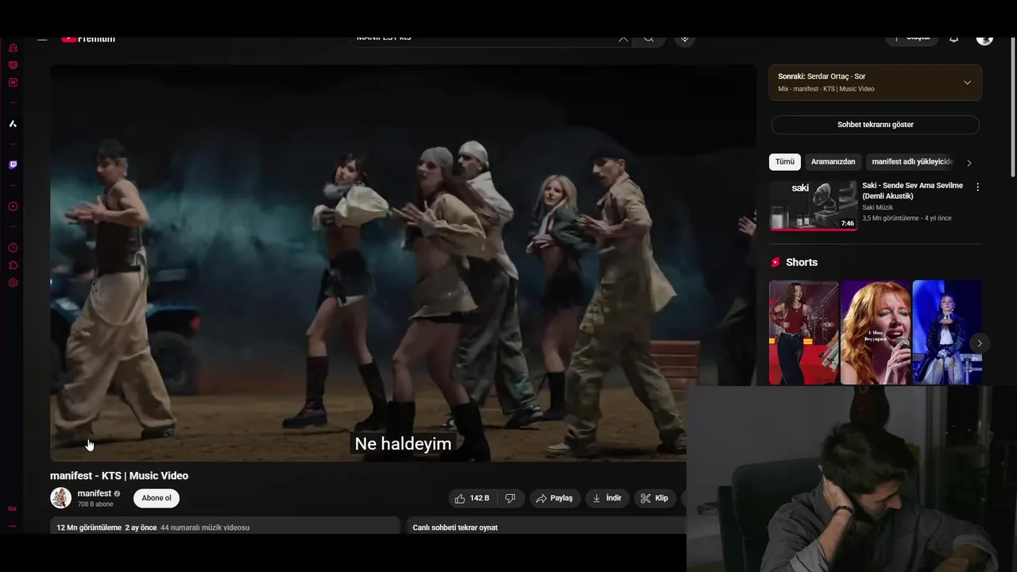Open sidebar three-dots setup menu
The image size is (1017, 572).
click(13, 526)
